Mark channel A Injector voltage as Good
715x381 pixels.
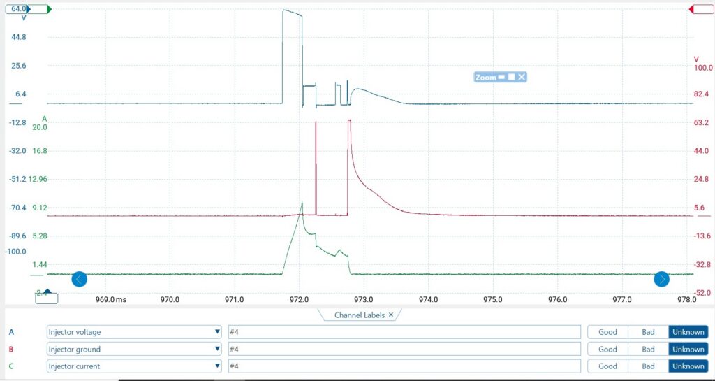tap(607, 332)
